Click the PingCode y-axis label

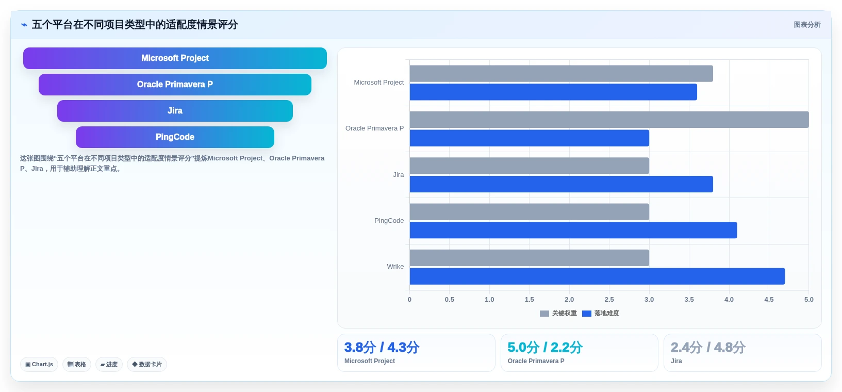(x=389, y=221)
